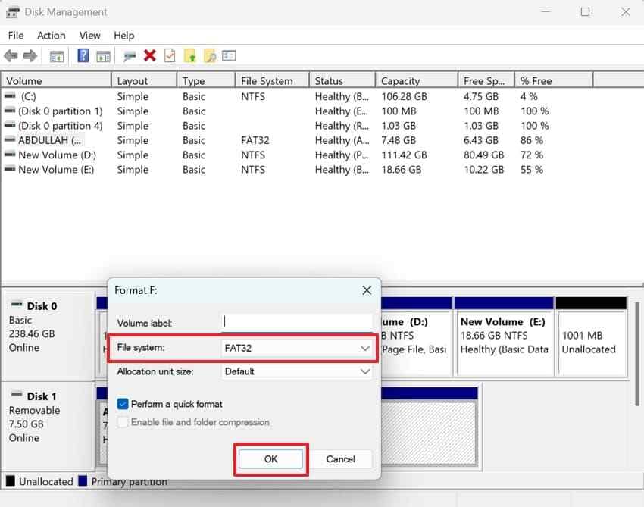The width and height of the screenshot is (644, 507).
Task: Click the Connect drive toolbar icon
Action: pos(130,56)
